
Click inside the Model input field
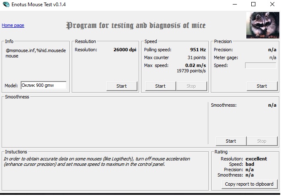click(x=44, y=85)
